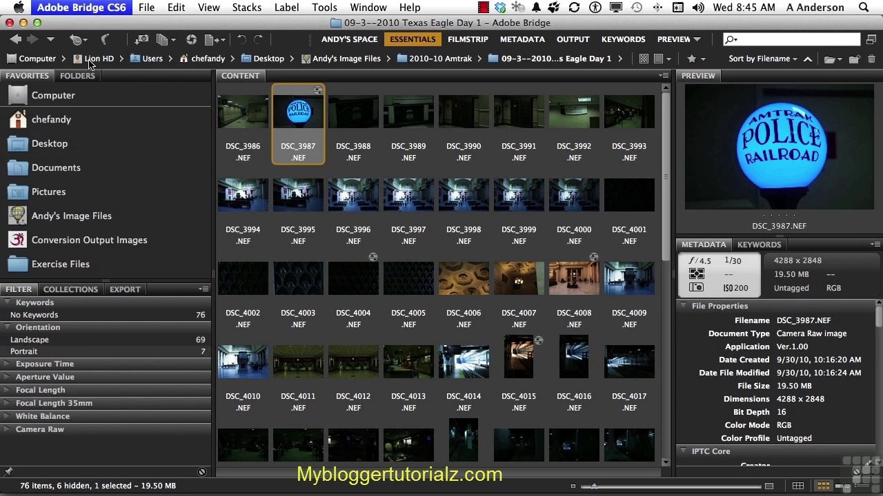
Task: Expand the White Balance filter
Action: point(8,416)
